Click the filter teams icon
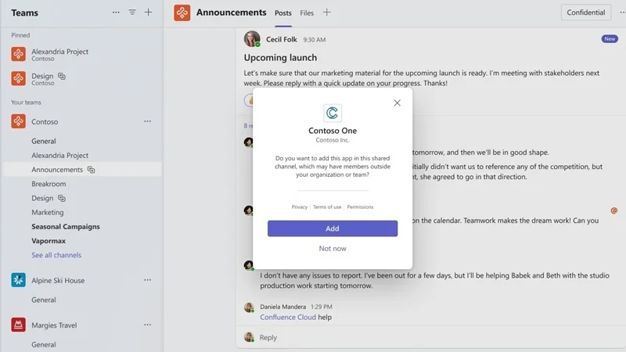626x352 pixels. click(x=132, y=13)
